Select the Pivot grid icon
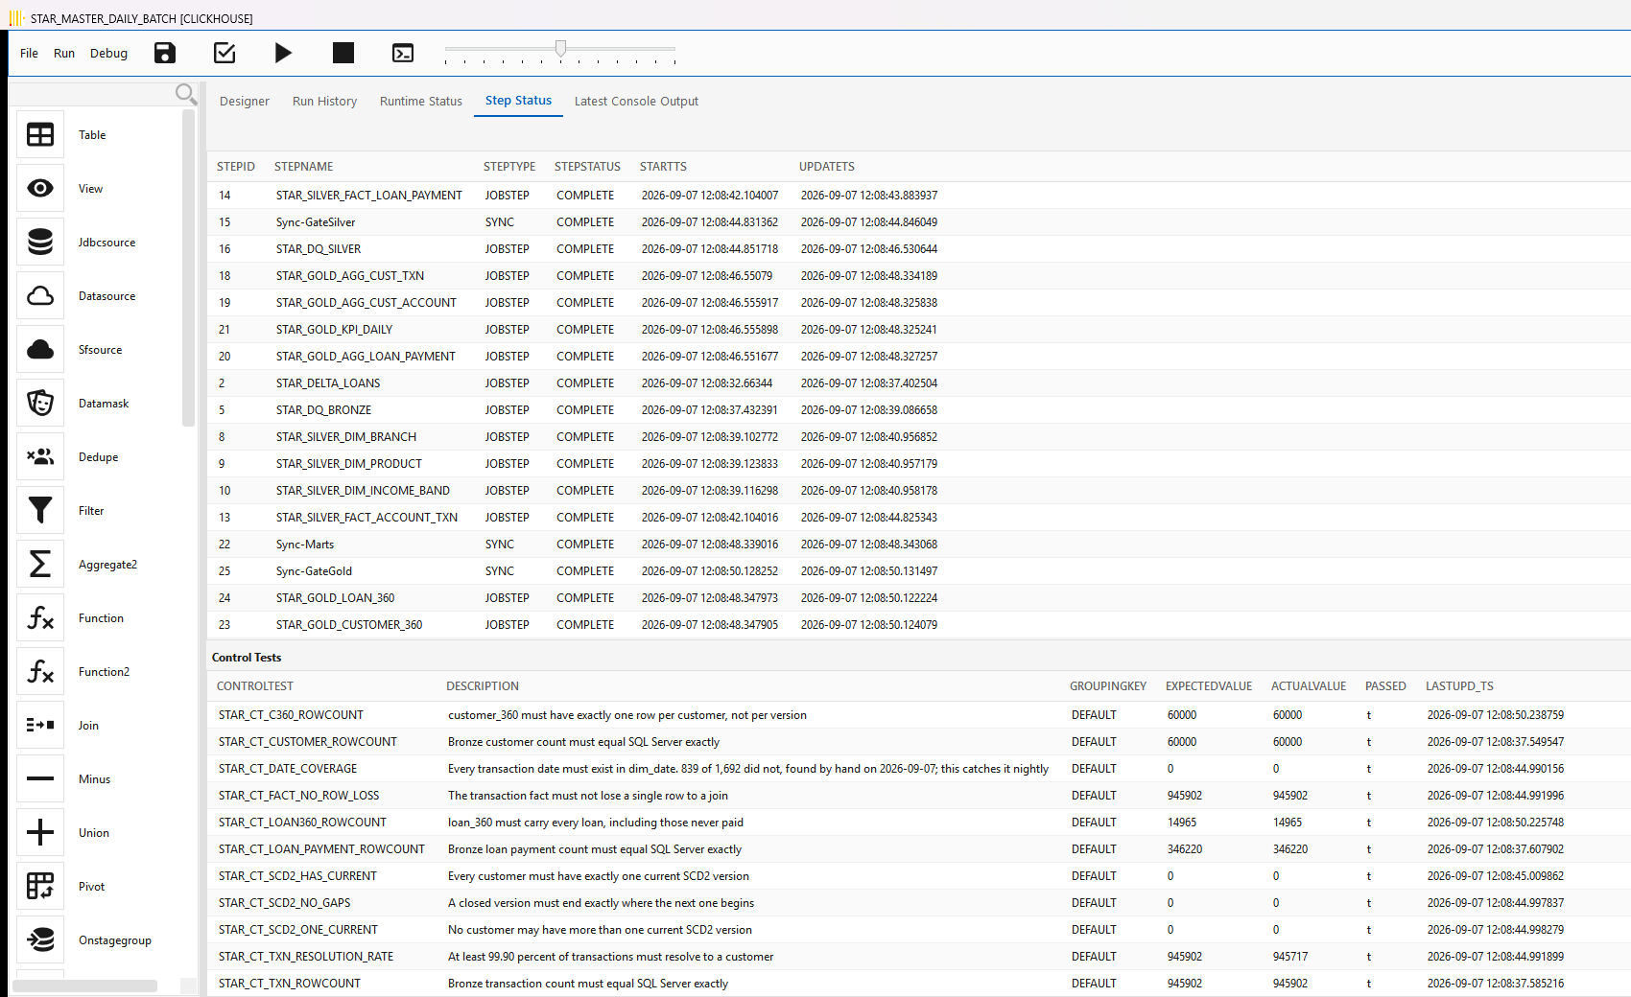Image resolution: width=1631 pixels, height=997 pixels. [40, 887]
